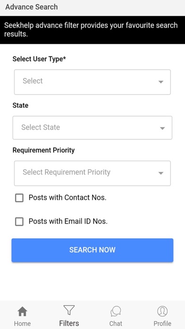Viewport: 185px width, 329px height.
Task: Click the User Type dropdown arrow
Action: click(161, 82)
